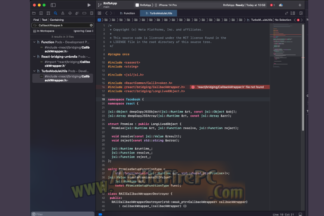Jump to next issue arrow
The width and height of the screenshot is (324, 216).
[x=301, y=20]
